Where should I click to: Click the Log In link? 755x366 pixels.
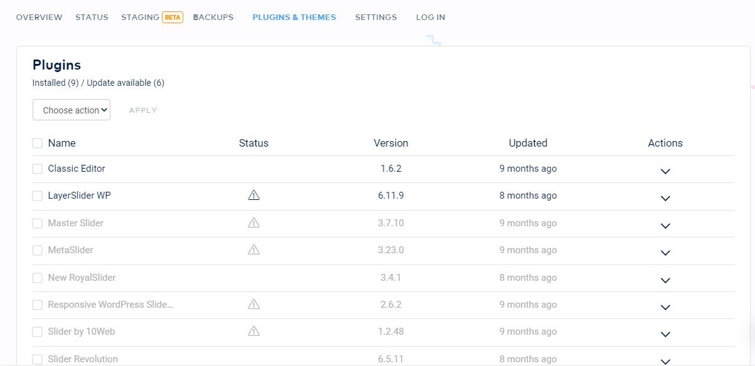point(431,18)
